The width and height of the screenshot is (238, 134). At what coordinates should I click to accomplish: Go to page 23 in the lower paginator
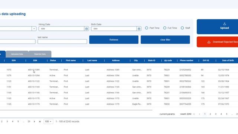(x=29, y=122)
